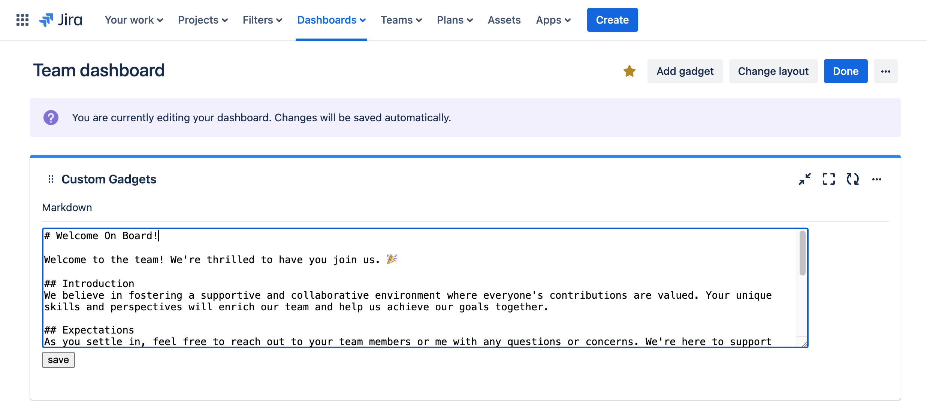
Task: Open the app switcher grid icon
Action: tap(22, 20)
